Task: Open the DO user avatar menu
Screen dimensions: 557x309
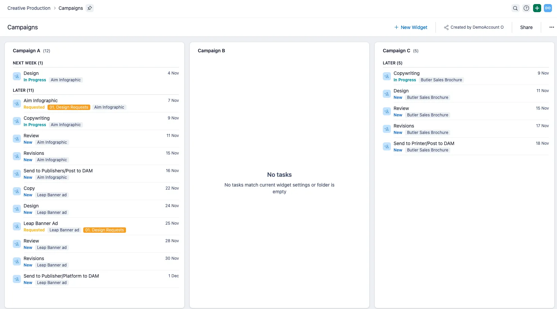Action: (548, 8)
